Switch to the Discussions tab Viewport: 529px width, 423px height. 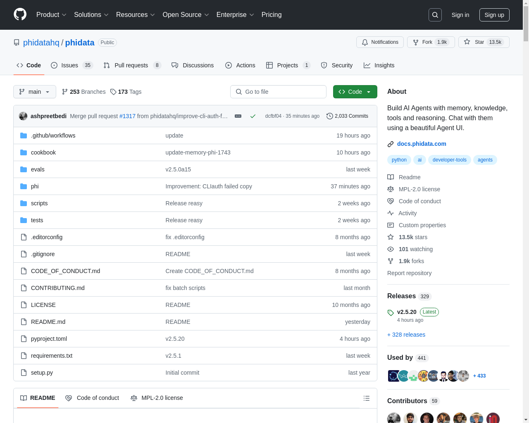click(x=193, y=65)
